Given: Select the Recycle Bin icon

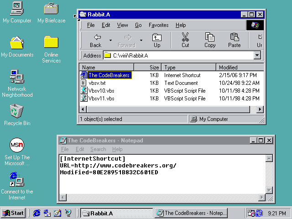Looking at the screenshot, I should [x=17, y=115].
